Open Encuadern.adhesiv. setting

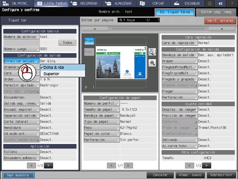21,158
